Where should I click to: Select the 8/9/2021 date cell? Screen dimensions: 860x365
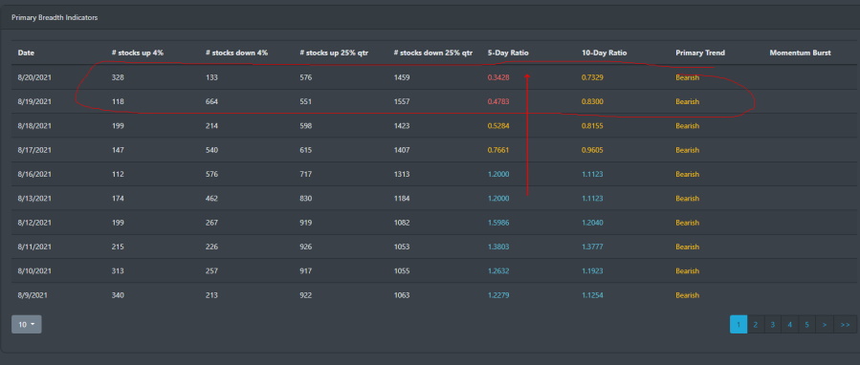(x=33, y=295)
